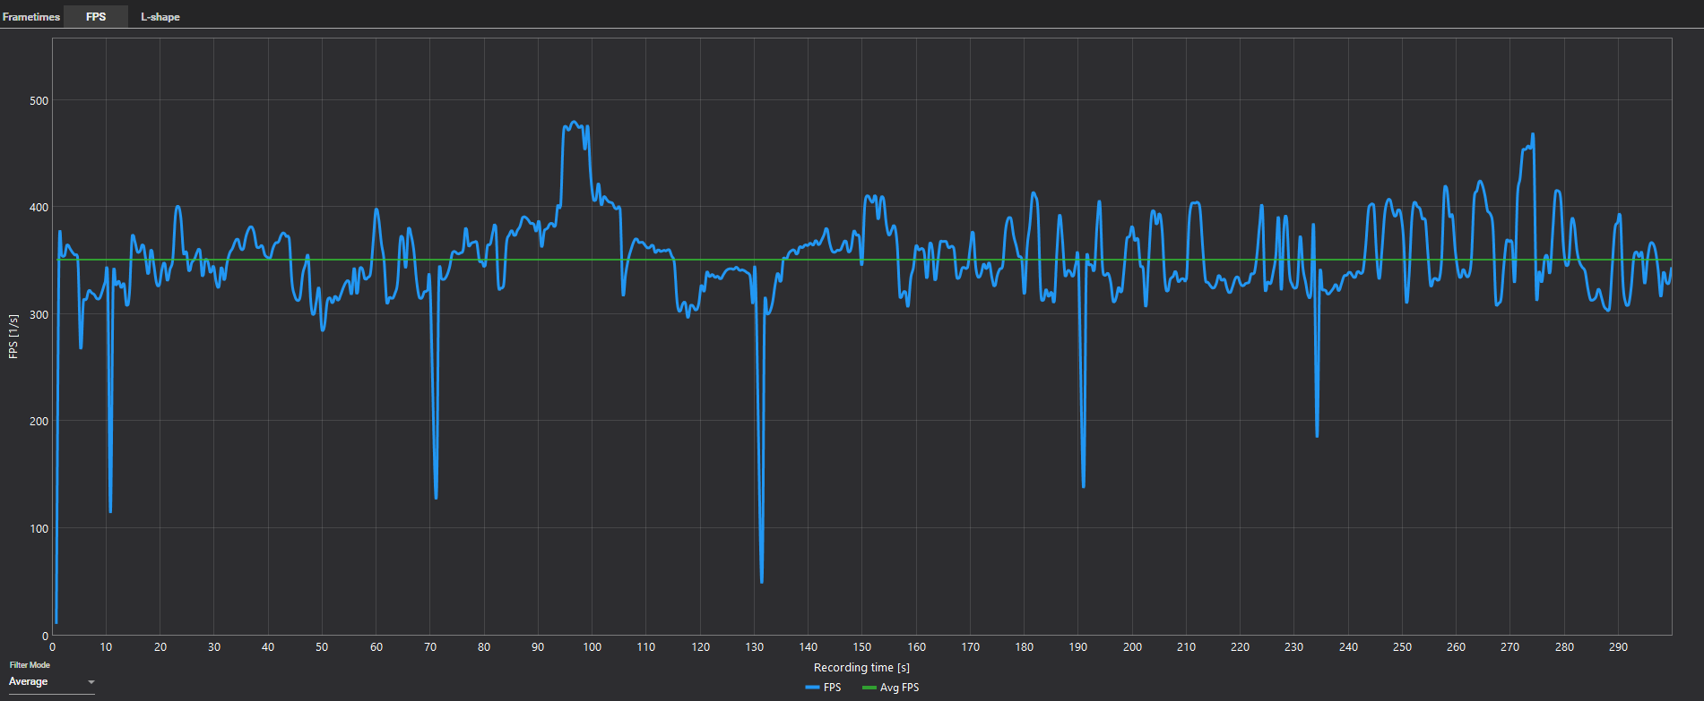Viewport: 1704px width, 701px height.
Task: Click the FPS [1/s] vertical axis title
Action: click(x=13, y=337)
